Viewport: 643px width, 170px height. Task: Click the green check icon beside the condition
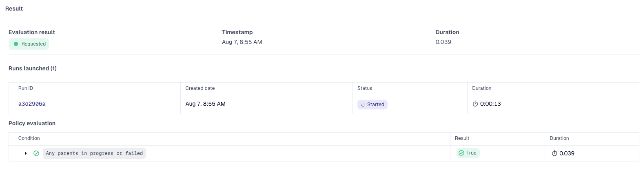point(36,153)
